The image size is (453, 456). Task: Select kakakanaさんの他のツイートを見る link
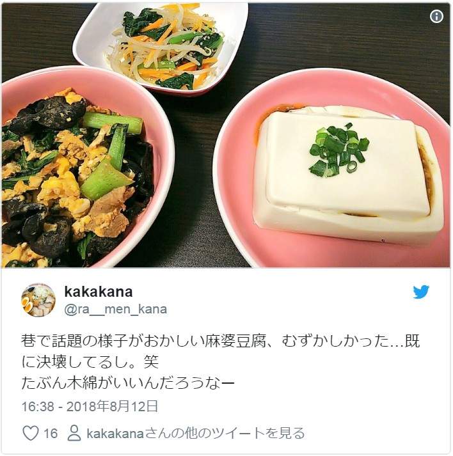196,434
